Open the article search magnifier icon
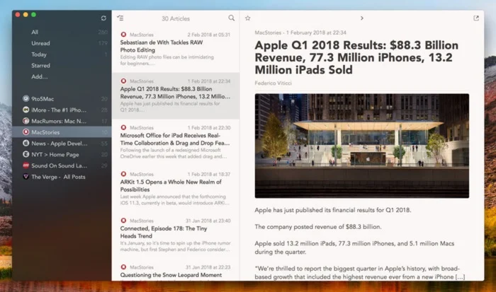 point(232,18)
